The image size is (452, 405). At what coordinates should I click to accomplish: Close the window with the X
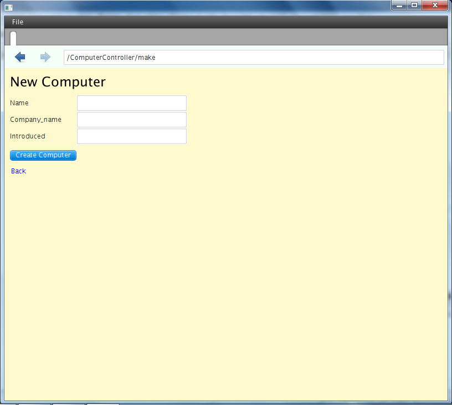[435, 5]
